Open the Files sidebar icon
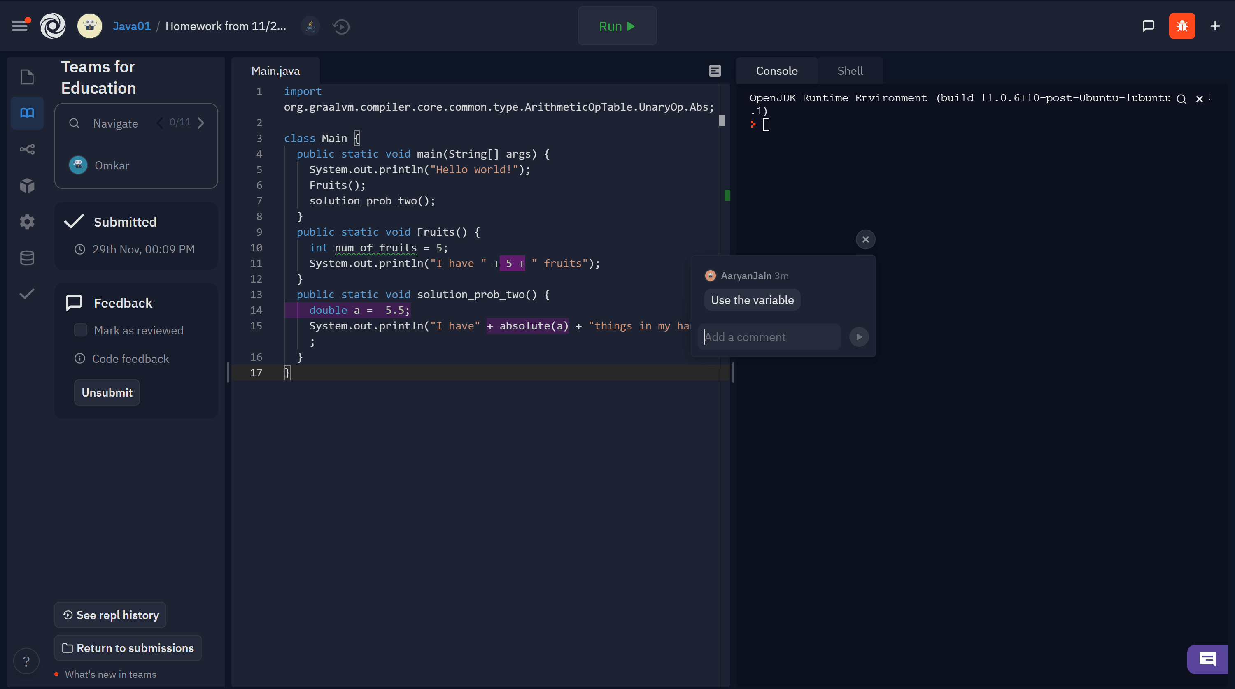 pyautogui.click(x=27, y=77)
